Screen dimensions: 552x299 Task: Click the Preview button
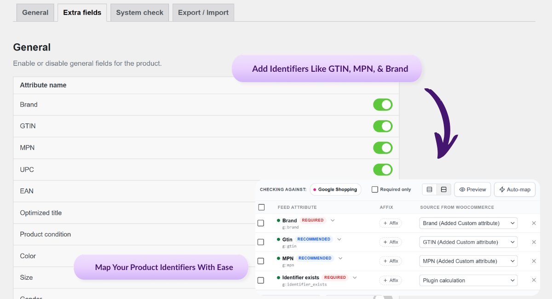click(472, 190)
